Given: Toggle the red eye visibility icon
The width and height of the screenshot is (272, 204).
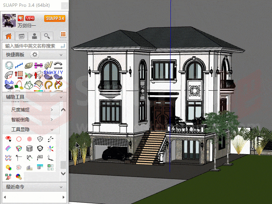Looking at the screenshot, I should pyautogui.click(x=8, y=139).
